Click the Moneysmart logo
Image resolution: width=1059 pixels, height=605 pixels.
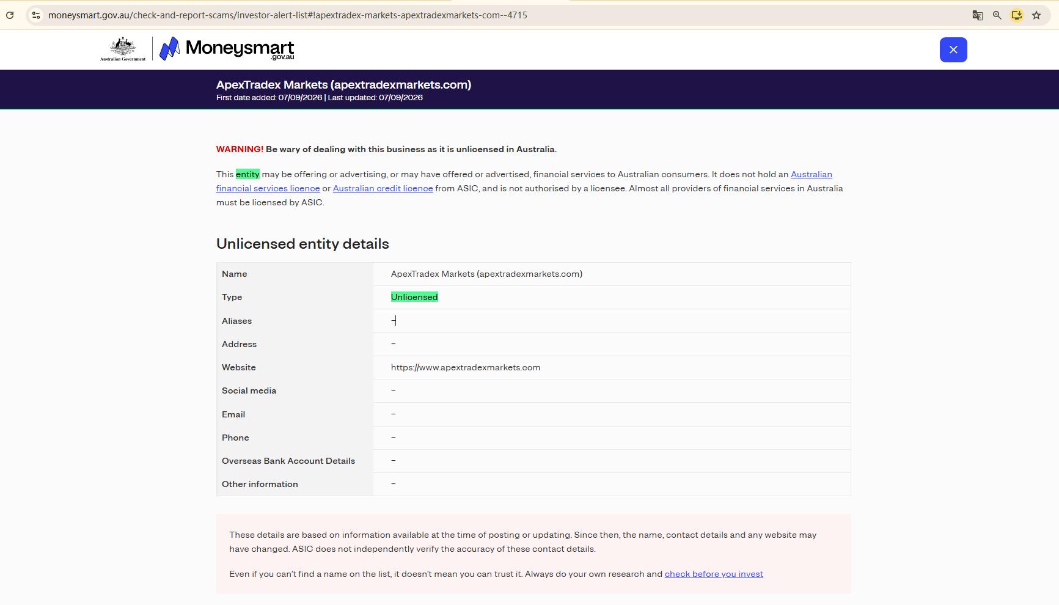(x=227, y=49)
